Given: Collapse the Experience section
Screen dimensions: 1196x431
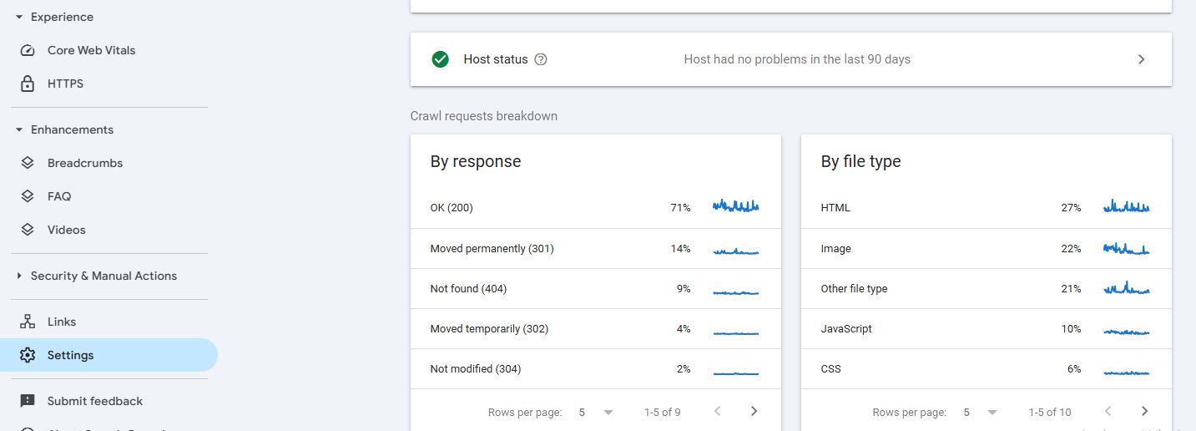Looking at the screenshot, I should [x=19, y=17].
